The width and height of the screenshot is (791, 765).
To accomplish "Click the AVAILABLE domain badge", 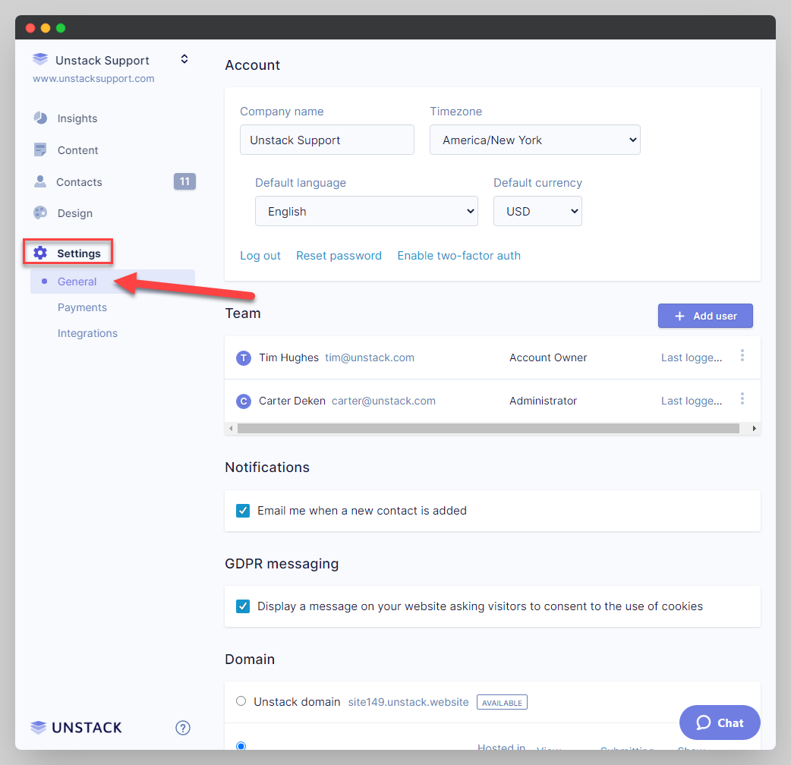I will 502,703.
